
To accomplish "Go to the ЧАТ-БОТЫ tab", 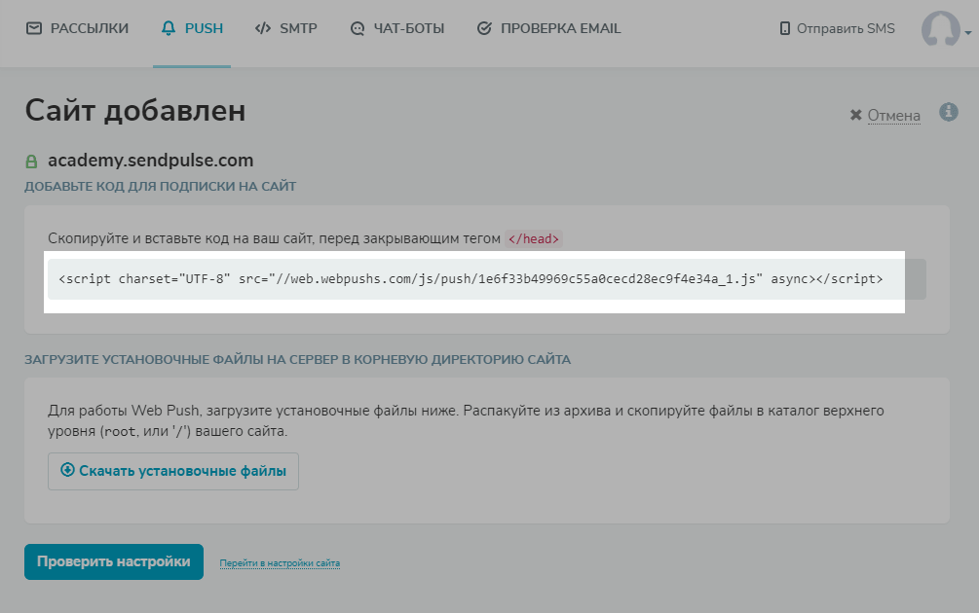I will (x=397, y=28).
